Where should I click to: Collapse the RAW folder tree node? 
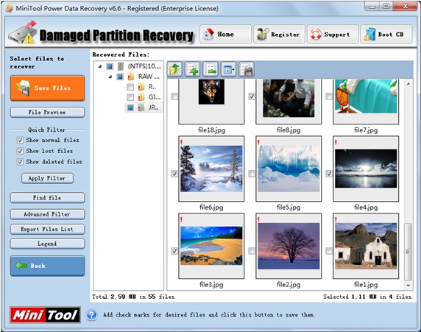point(110,77)
